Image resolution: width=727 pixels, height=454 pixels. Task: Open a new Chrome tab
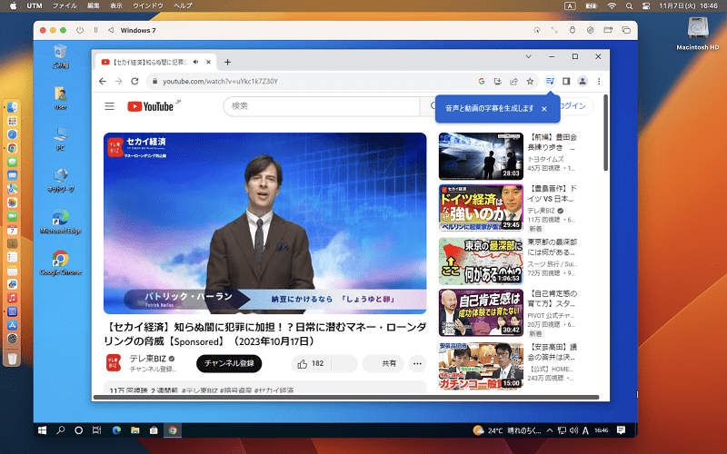coord(228,62)
